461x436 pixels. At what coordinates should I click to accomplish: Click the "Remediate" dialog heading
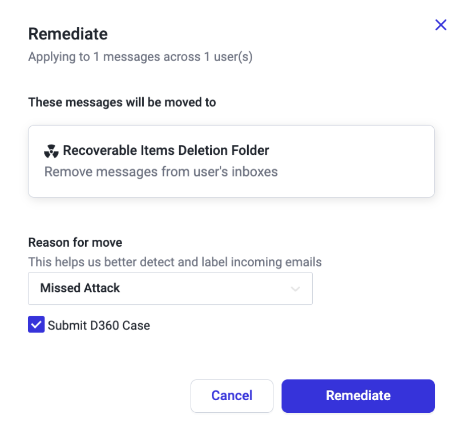coord(68,34)
